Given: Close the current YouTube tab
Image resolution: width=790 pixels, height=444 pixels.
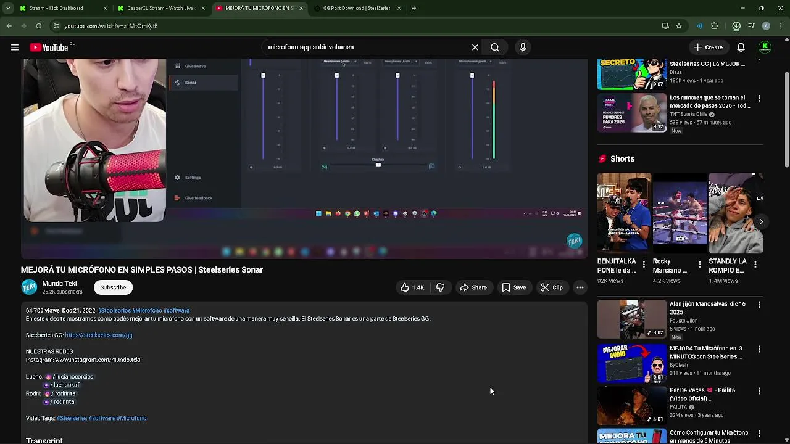Looking at the screenshot, I should coord(301,8).
